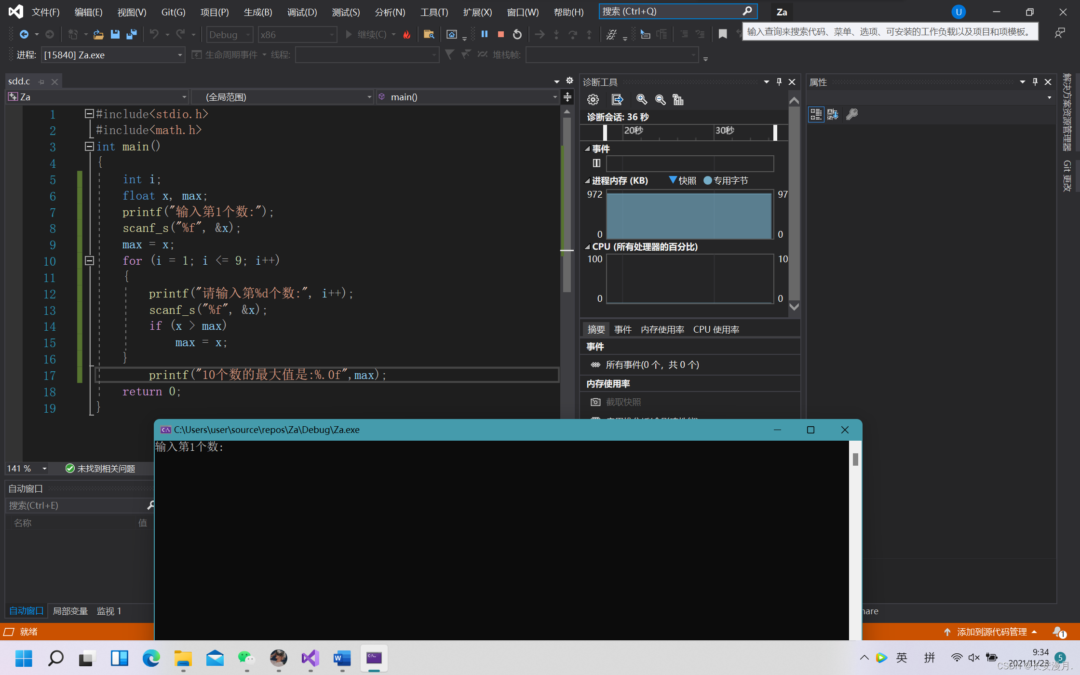Click the 添加到源代码管理 button
The image size is (1080, 675).
(991, 632)
